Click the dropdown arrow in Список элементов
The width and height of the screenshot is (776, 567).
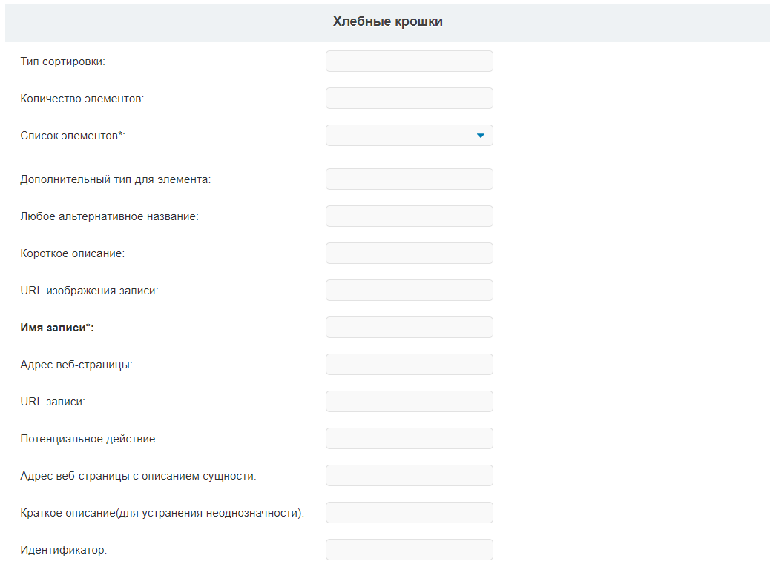(x=480, y=136)
